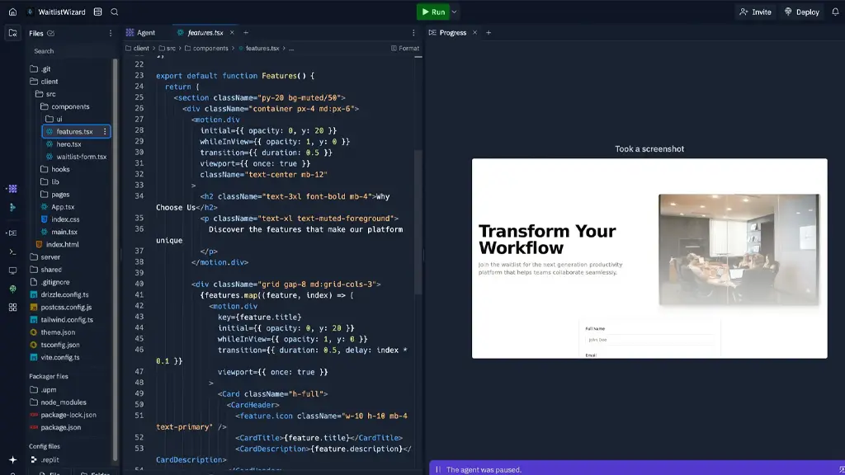Click the sparkle assistant icon at sidebar bottom
The image size is (845, 475).
(x=12, y=459)
